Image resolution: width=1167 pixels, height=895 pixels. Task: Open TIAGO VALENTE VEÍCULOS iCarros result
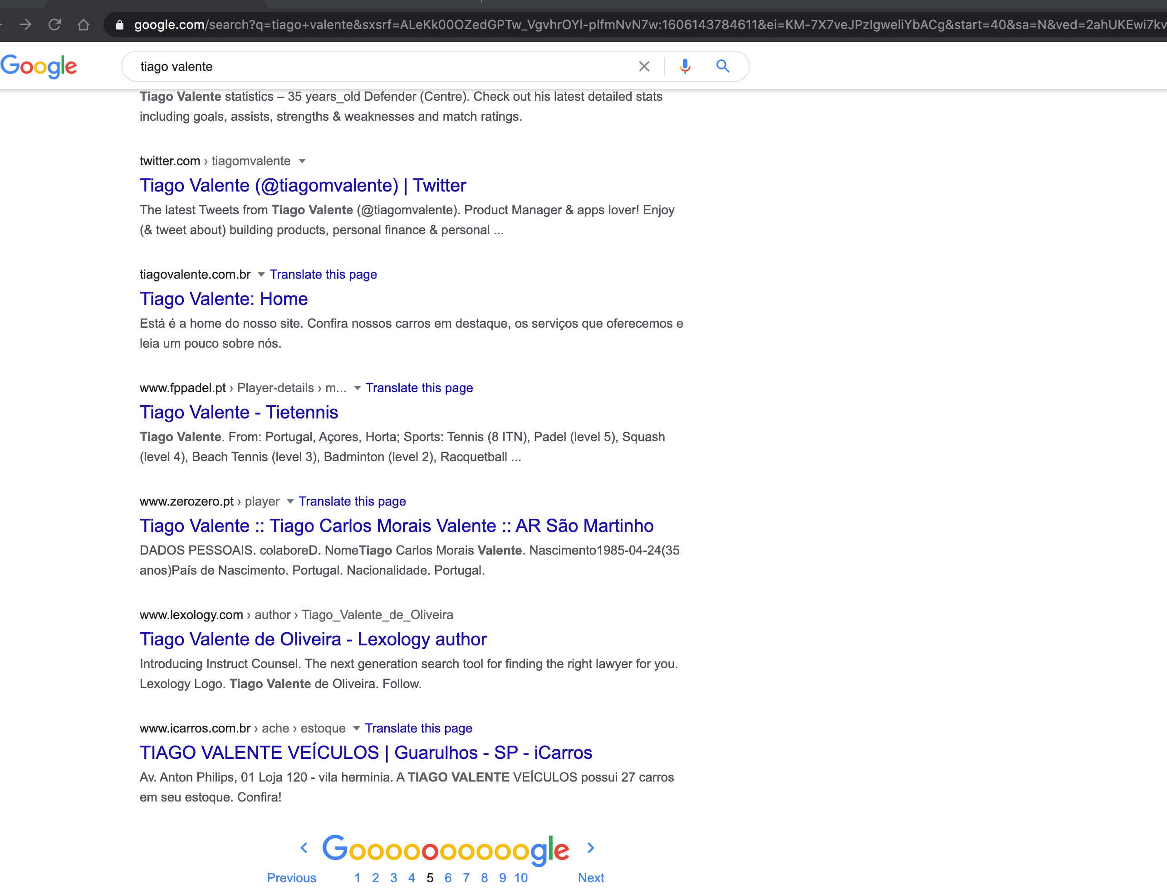pyautogui.click(x=366, y=753)
